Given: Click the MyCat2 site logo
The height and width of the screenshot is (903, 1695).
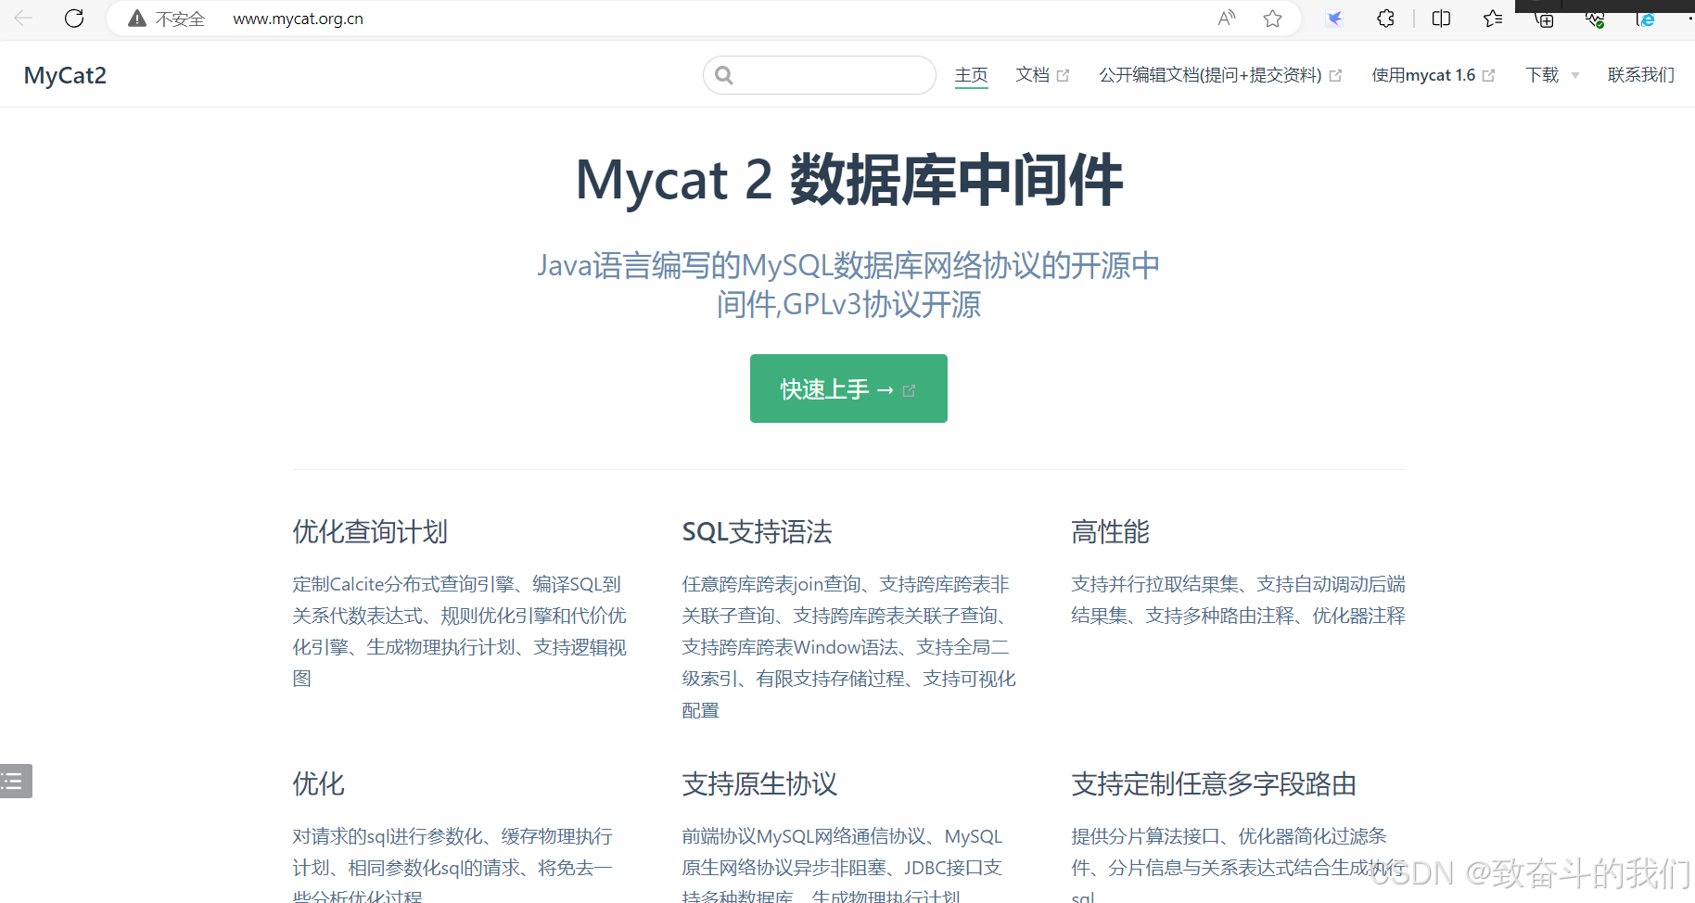Looking at the screenshot, I should click(x=65, y=75).
